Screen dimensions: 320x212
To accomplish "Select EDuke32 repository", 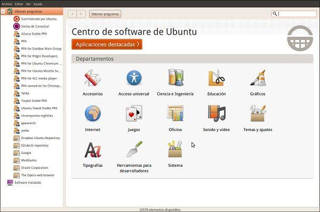I will pos(35,145).
